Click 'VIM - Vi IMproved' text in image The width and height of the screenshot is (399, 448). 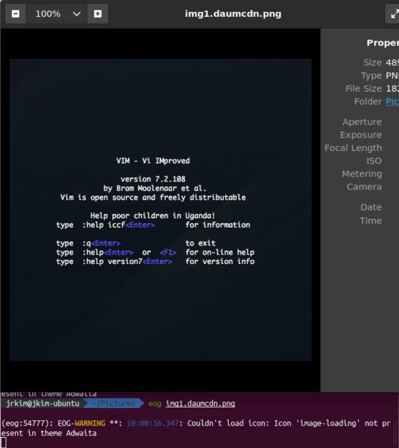click(x=153, y=161)
